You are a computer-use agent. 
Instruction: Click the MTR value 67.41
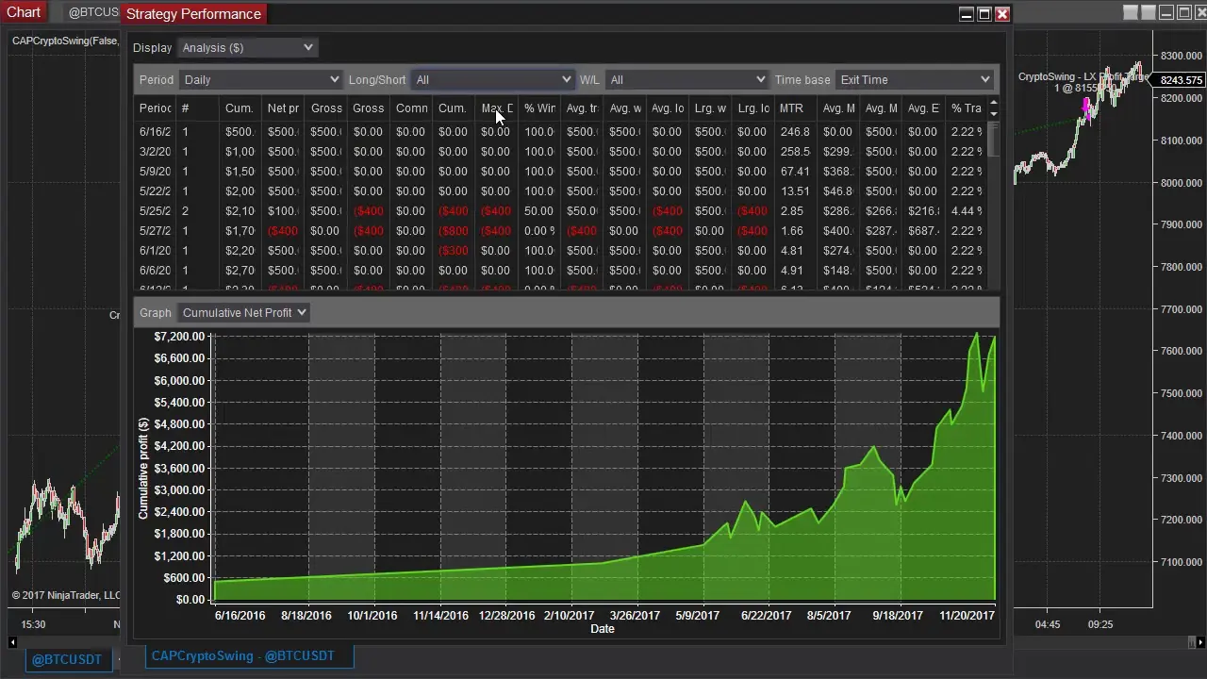[x=795, y=172]
